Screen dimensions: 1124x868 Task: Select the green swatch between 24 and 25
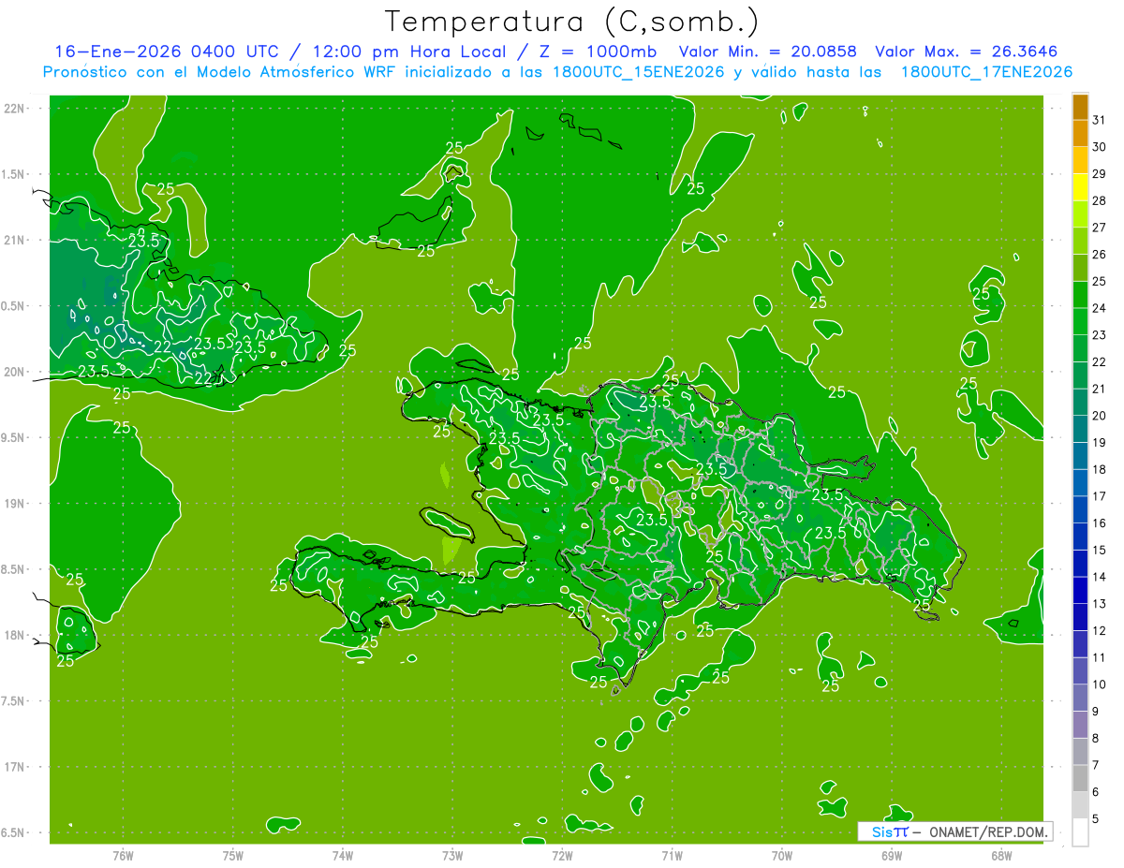1080,294
